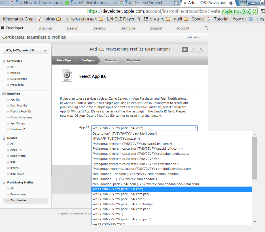Click the dropdown scroll down arrow
265x232 pixels.
(255, 221)
